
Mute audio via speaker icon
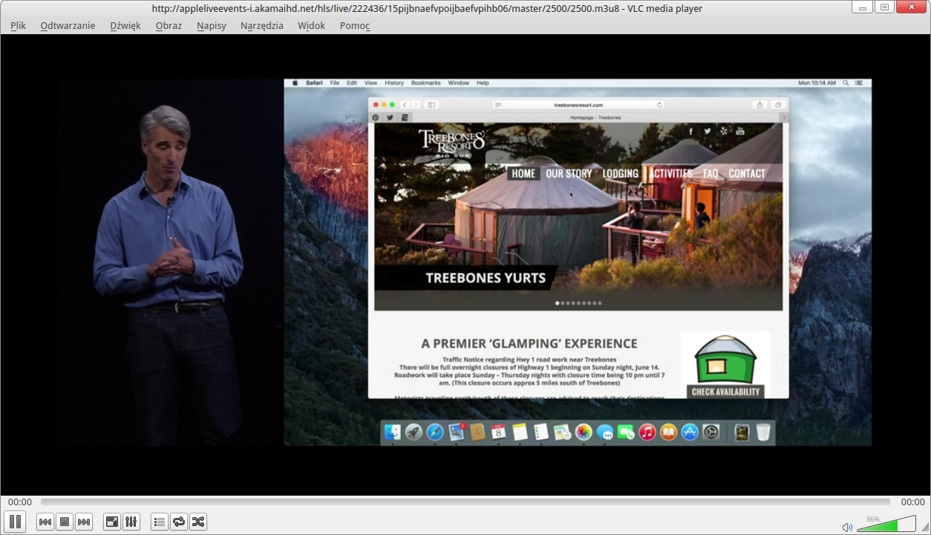pyautogui.click(x=847, y=528)
